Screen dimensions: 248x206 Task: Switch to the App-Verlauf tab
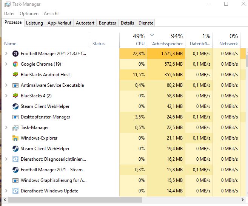coord(59,23)
